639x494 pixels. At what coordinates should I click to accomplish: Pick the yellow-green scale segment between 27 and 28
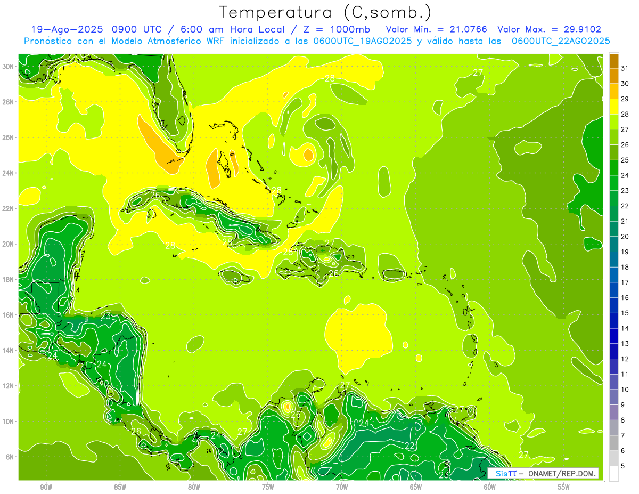point(614,122)
